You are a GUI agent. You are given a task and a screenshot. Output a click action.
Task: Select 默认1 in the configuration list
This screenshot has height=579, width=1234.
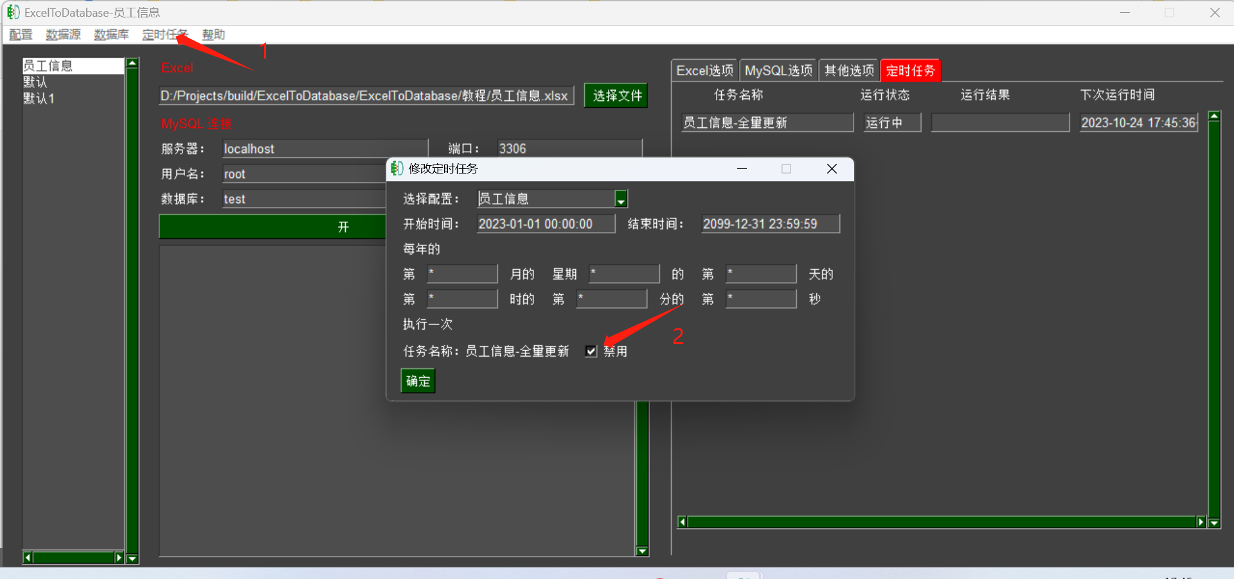39,98
